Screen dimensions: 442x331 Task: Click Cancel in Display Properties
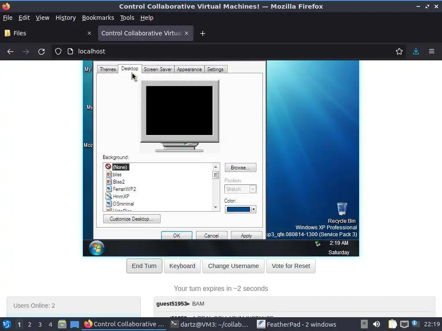[212, 235]
